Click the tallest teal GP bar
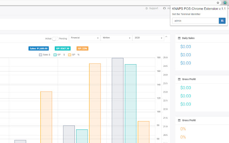 click(131, 104)
